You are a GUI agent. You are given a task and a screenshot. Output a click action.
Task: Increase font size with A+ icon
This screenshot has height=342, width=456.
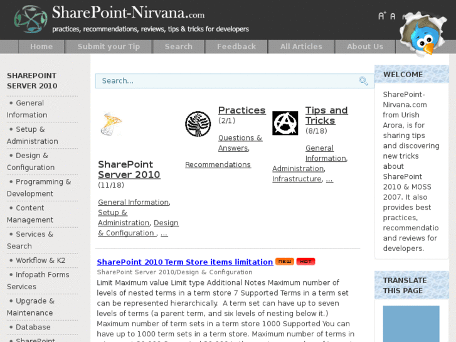click(x=382, y=16)
